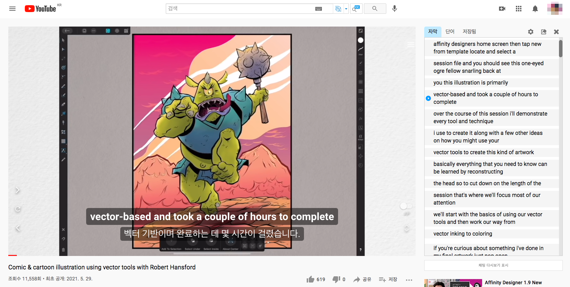570x287 pixels.
Task: Open the overlay menu lines on video
Action: [x=411, y=44]
